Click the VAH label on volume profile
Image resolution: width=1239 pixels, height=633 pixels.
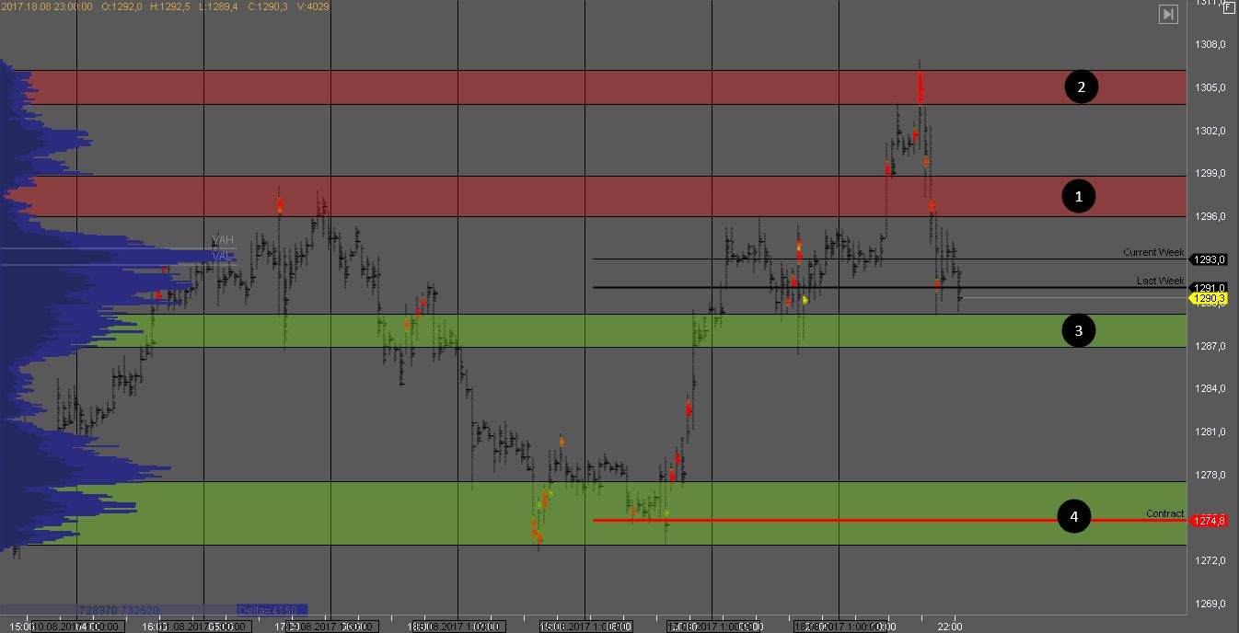(223, 240)
